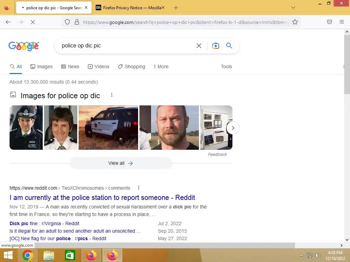The width and height of the screenshot is (350, 262).
Task: Open the Windows Start menu
Action: (8, 255)
